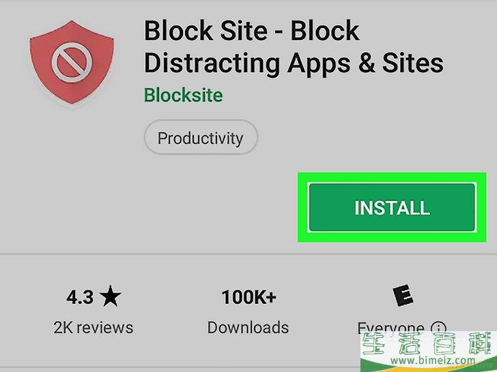Tap the Everyone content rating label
This screenshot has width=497, height=372.
tap(390, 328)
